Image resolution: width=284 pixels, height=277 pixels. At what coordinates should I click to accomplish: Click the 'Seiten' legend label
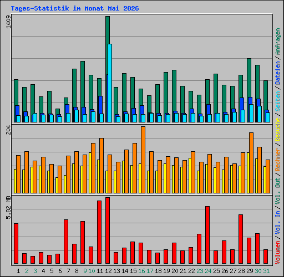[x=278, y=101]
